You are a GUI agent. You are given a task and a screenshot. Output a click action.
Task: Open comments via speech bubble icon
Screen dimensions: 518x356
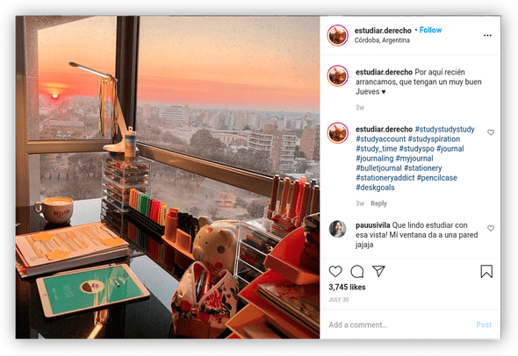pyautogui.click(x=357, y=272)
